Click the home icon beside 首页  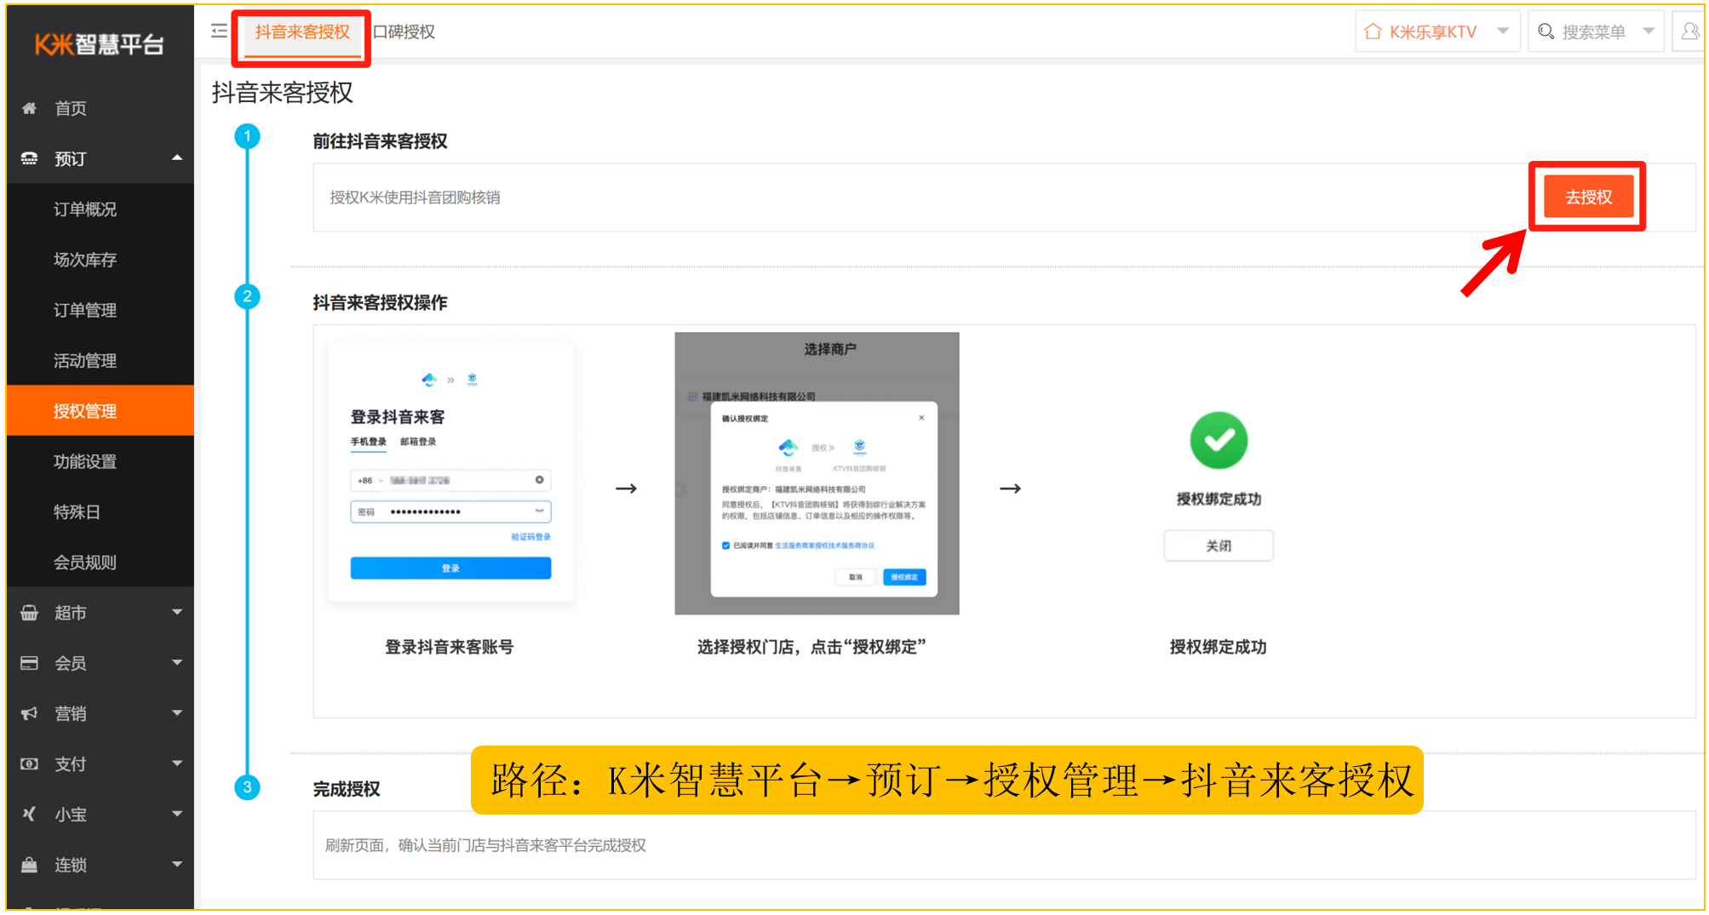[29, 108]
